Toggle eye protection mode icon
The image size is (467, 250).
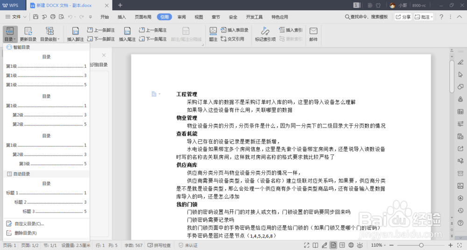point(360,245)
